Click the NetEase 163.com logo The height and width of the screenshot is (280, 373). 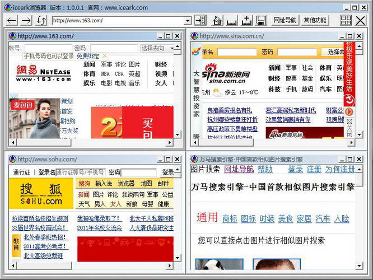[x=43, y=73]
